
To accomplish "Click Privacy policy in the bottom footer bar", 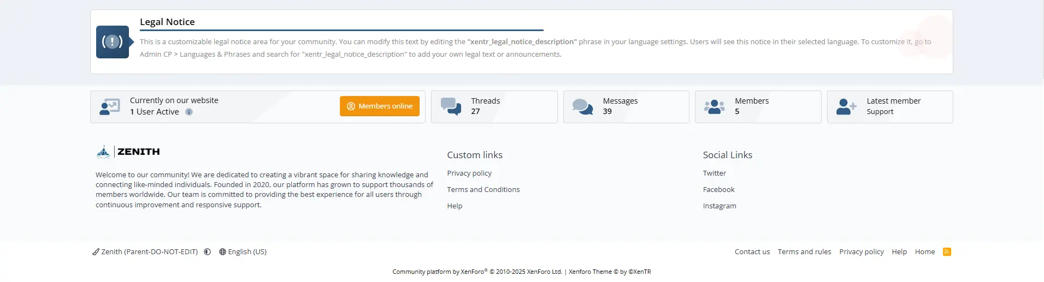I will click(x=862, y=251).
